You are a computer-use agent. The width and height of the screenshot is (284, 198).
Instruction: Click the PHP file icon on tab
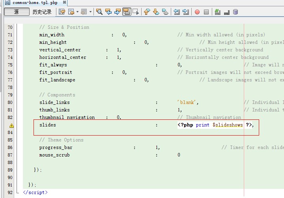coord(7,2)
